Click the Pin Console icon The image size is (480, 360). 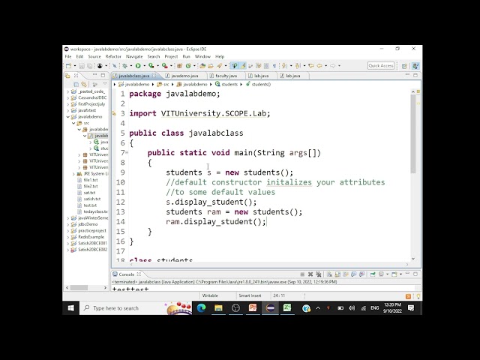coord(373,274)
